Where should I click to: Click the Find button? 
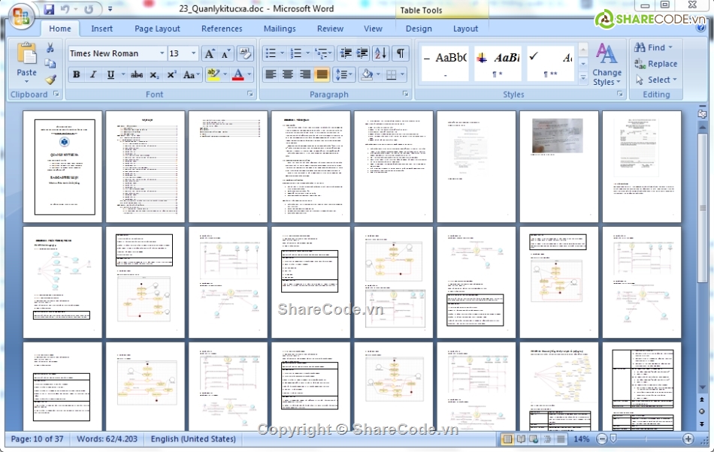tap(653, 47)
